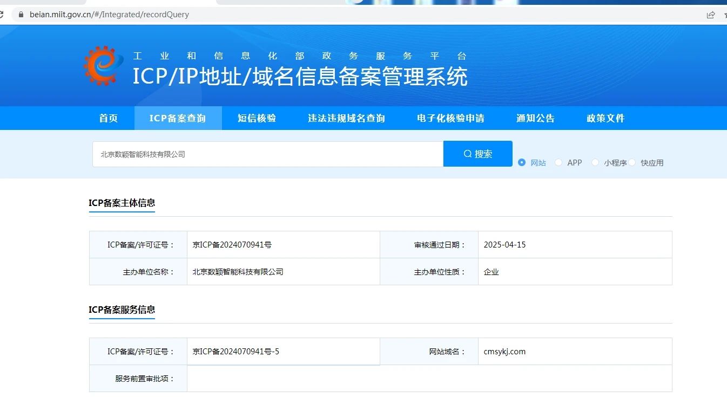Open 违法违规域名查询 menu item
The image size is (727, 412).
pyautogui.click(x=347, y=118)
